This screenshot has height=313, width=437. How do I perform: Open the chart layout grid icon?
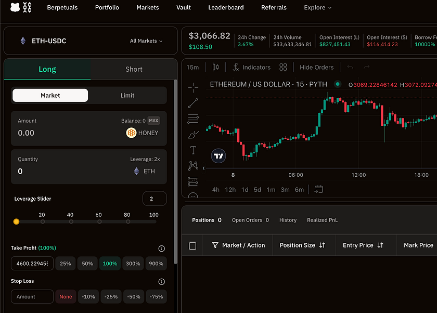tap(283, 67)
